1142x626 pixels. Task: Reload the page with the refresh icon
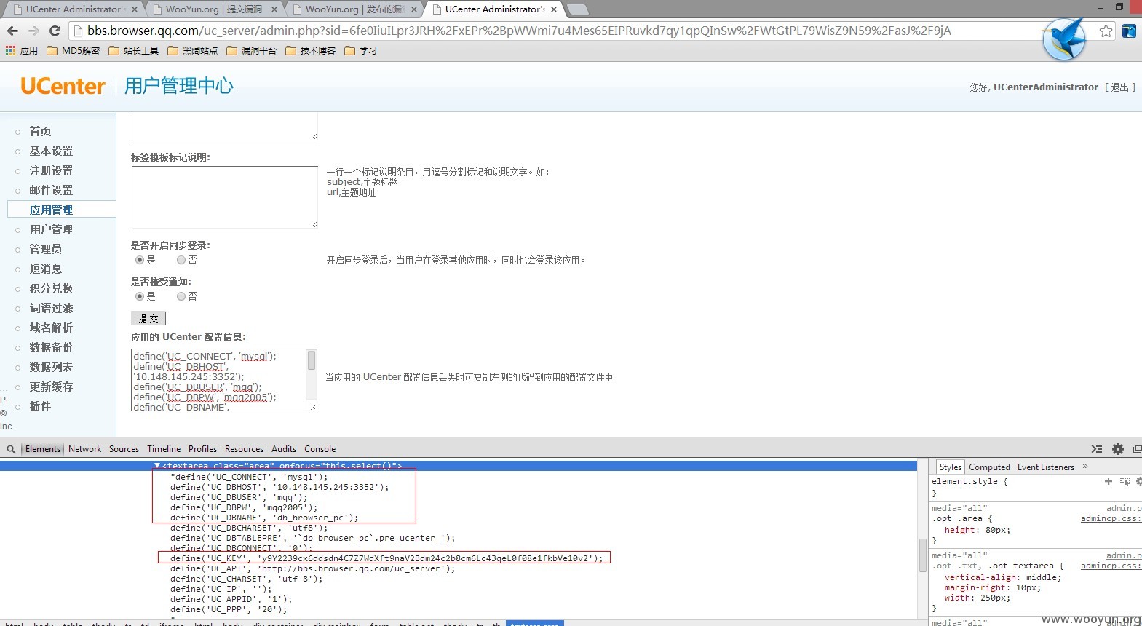[55, 31]
